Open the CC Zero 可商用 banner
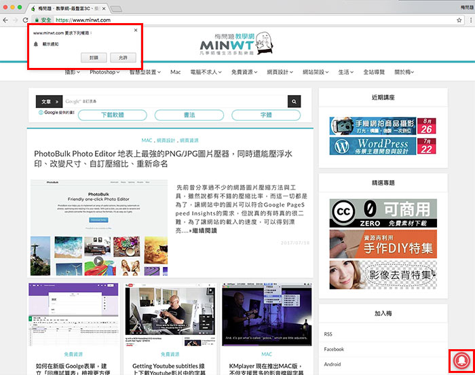475x375 pixels. (x=383, y=213)
